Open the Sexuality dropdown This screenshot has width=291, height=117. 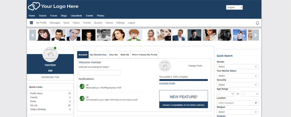pyautogui.click(x=238, y=85)
